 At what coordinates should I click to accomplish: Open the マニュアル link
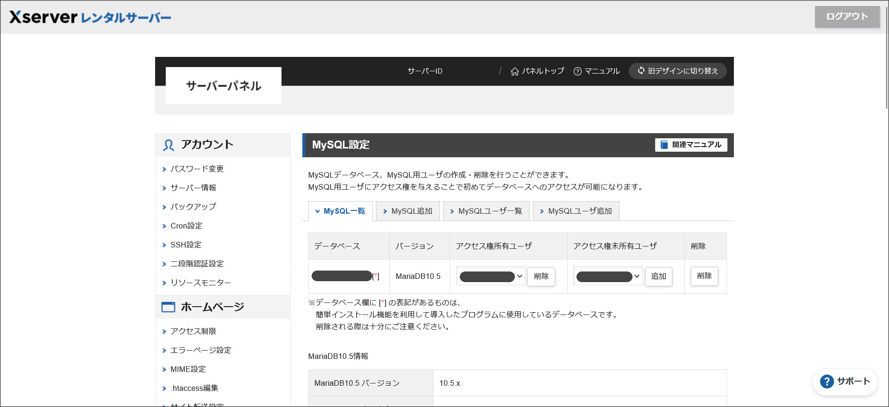click(596, 71)
